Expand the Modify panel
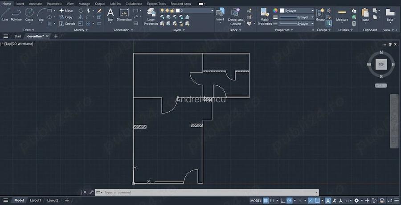Viewport: 401px width, 205px height. pyautogui.click(x=81, y=30)
